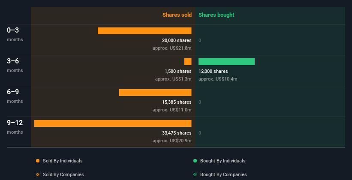This screenshot has width=352, height=180.
Task: Click the 12,000 shares value
Action: [x=213, y=71]
